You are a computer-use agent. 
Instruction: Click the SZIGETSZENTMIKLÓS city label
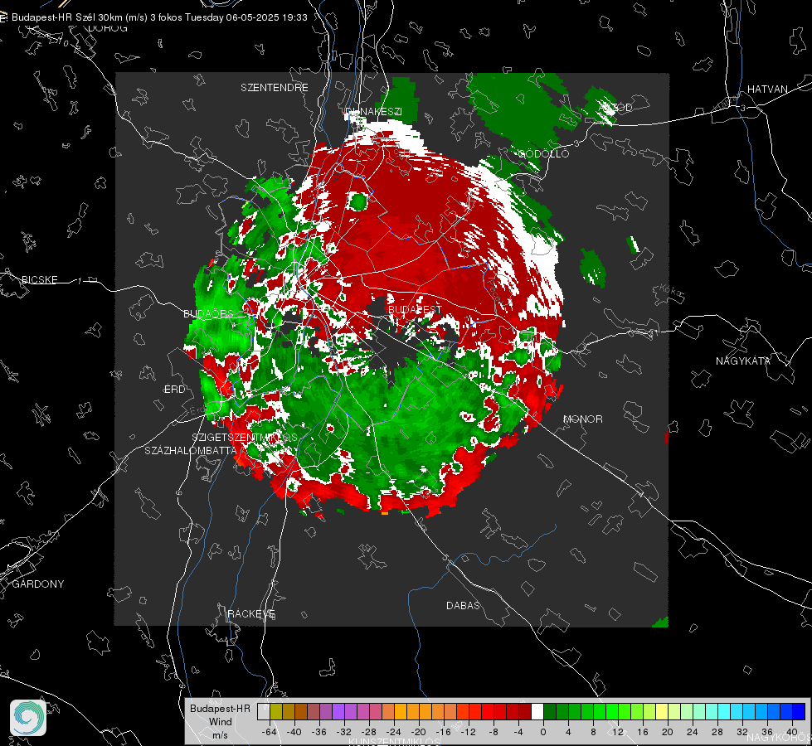[x=245, y=438]
